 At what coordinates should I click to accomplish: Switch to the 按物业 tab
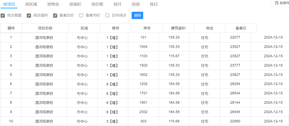point(53,5)
